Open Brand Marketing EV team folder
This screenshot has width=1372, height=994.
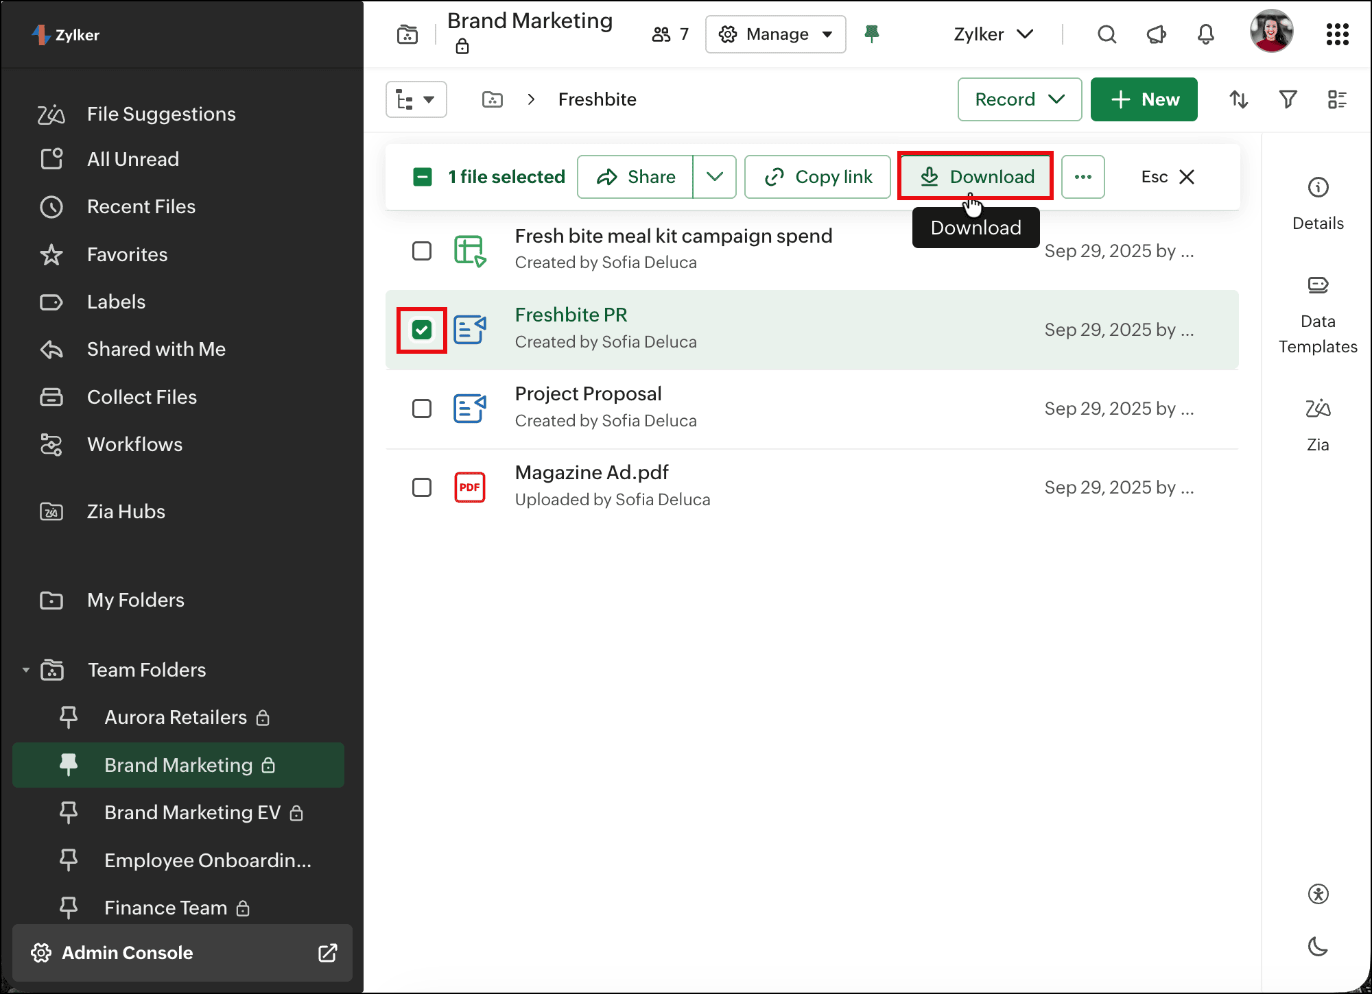(192, 812)
